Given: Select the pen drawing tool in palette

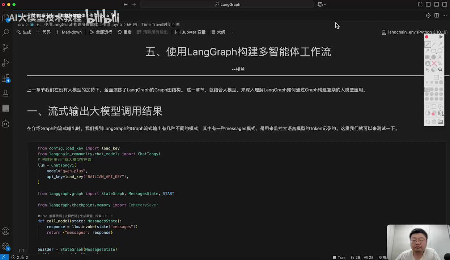Looking at the screenshot, I should (428, 44).
